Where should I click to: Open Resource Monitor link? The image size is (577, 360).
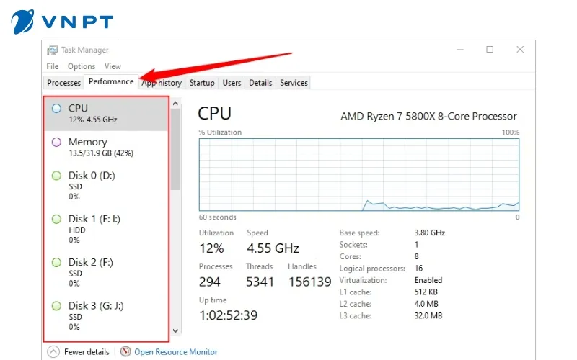click(x=175, y=352)
